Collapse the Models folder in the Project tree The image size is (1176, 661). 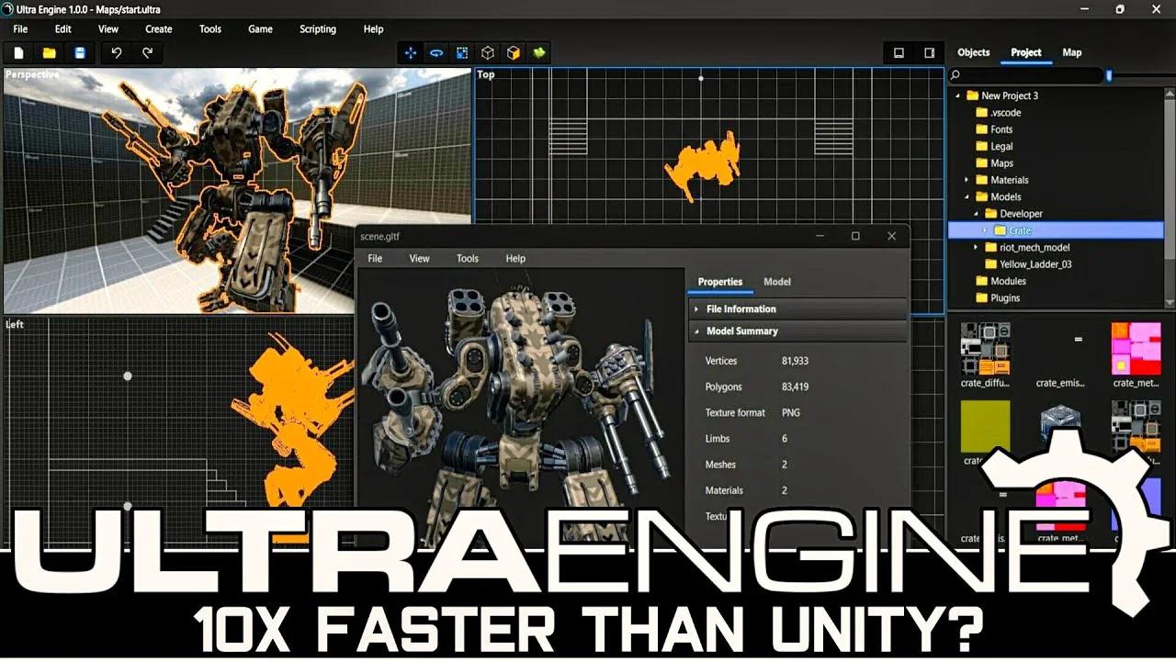(966, 196)
